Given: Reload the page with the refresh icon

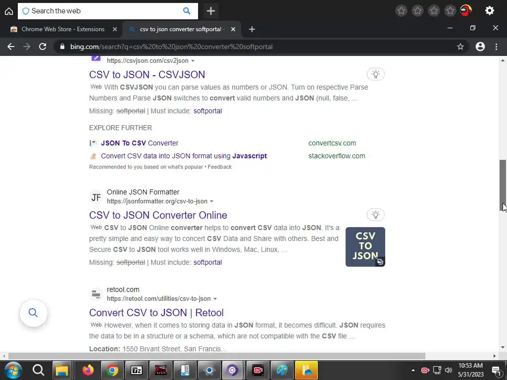Looking at the screenshot, I should click(x=43, y=47).
